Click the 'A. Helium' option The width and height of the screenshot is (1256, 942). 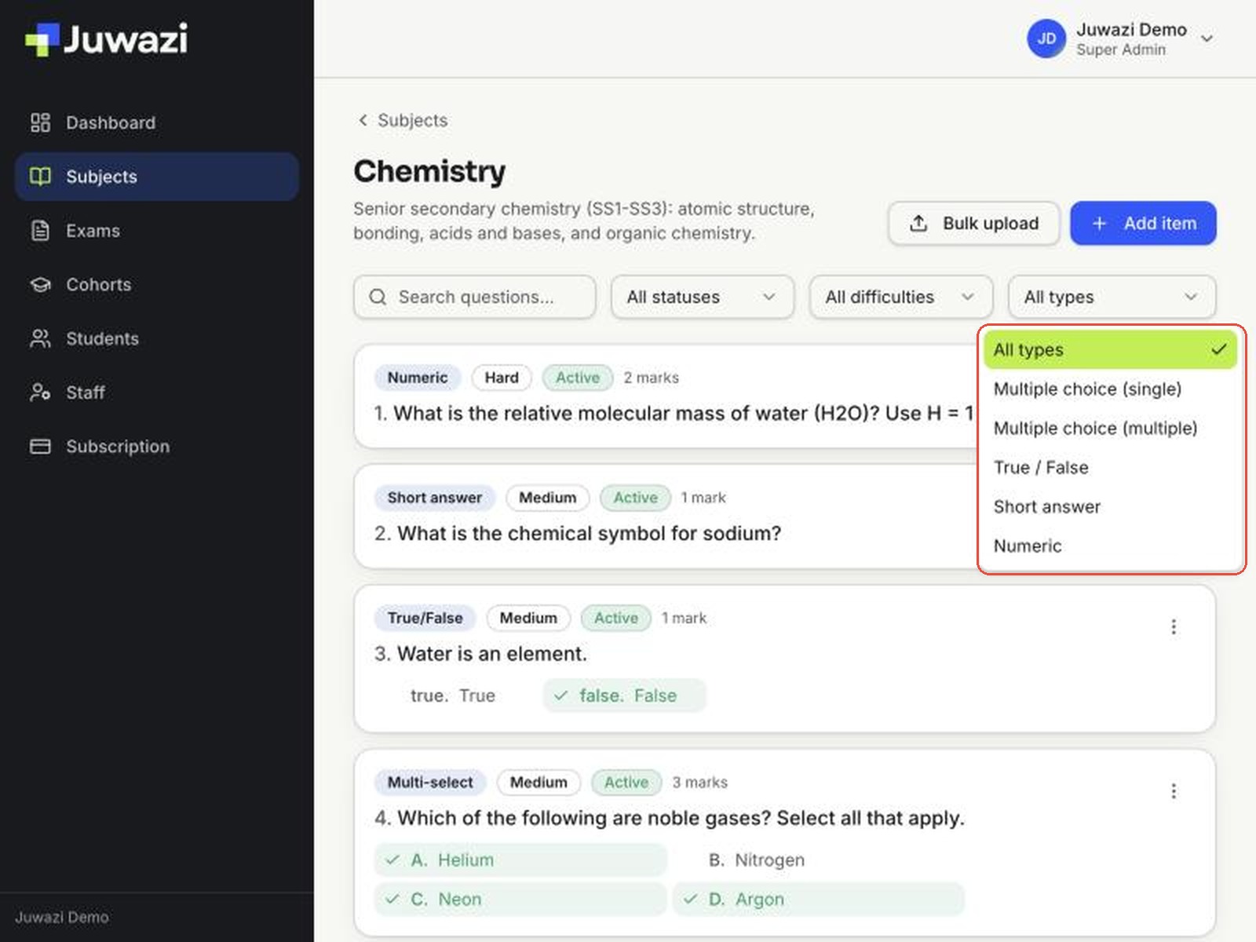(x=520, y=860)
